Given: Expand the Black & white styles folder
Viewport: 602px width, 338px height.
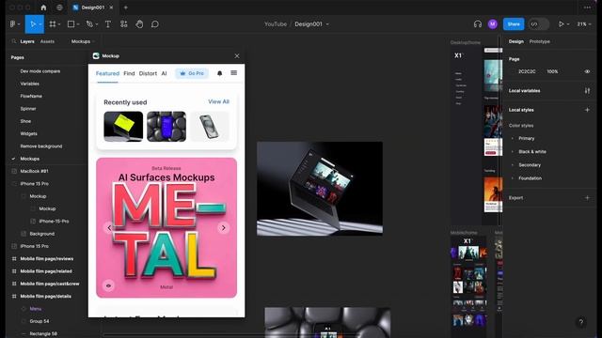Looking at the screenshot, I should (513, 152).
